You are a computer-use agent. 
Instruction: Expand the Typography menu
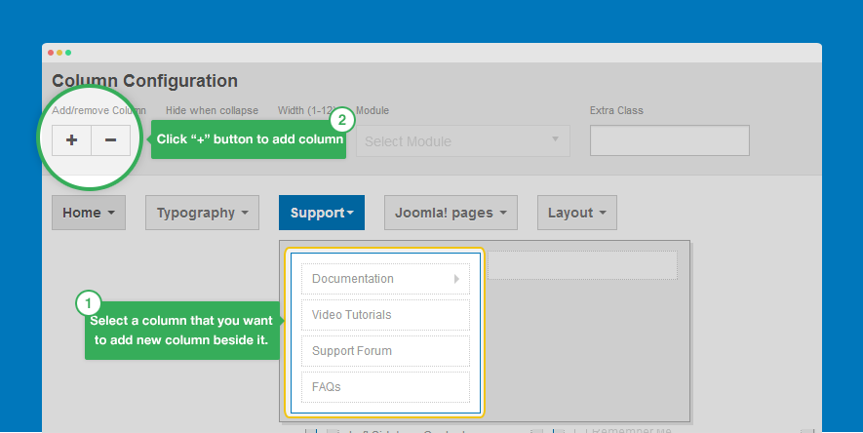(202, 213)
